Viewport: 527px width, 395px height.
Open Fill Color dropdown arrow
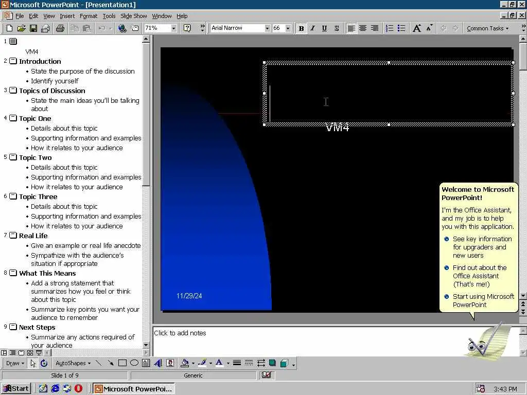tap(193, 363)
